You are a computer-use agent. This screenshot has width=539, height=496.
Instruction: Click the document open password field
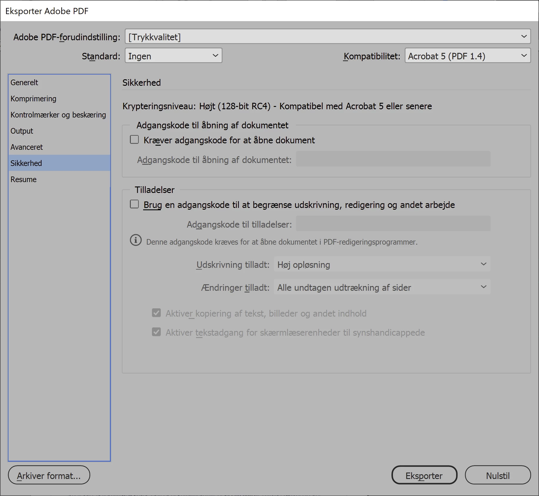coord(393,159)
